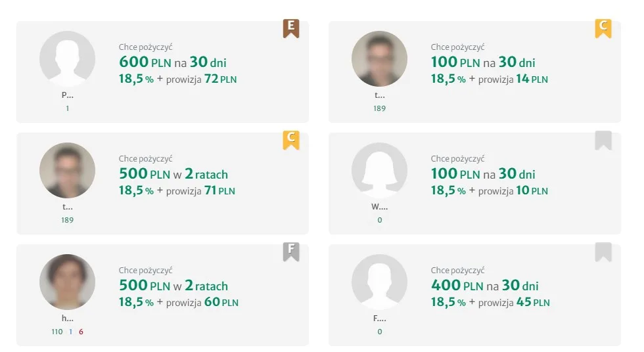This screenshot has height=352, width=644.
Task: Click the profile photo of user h...
Action: [67, 282]
